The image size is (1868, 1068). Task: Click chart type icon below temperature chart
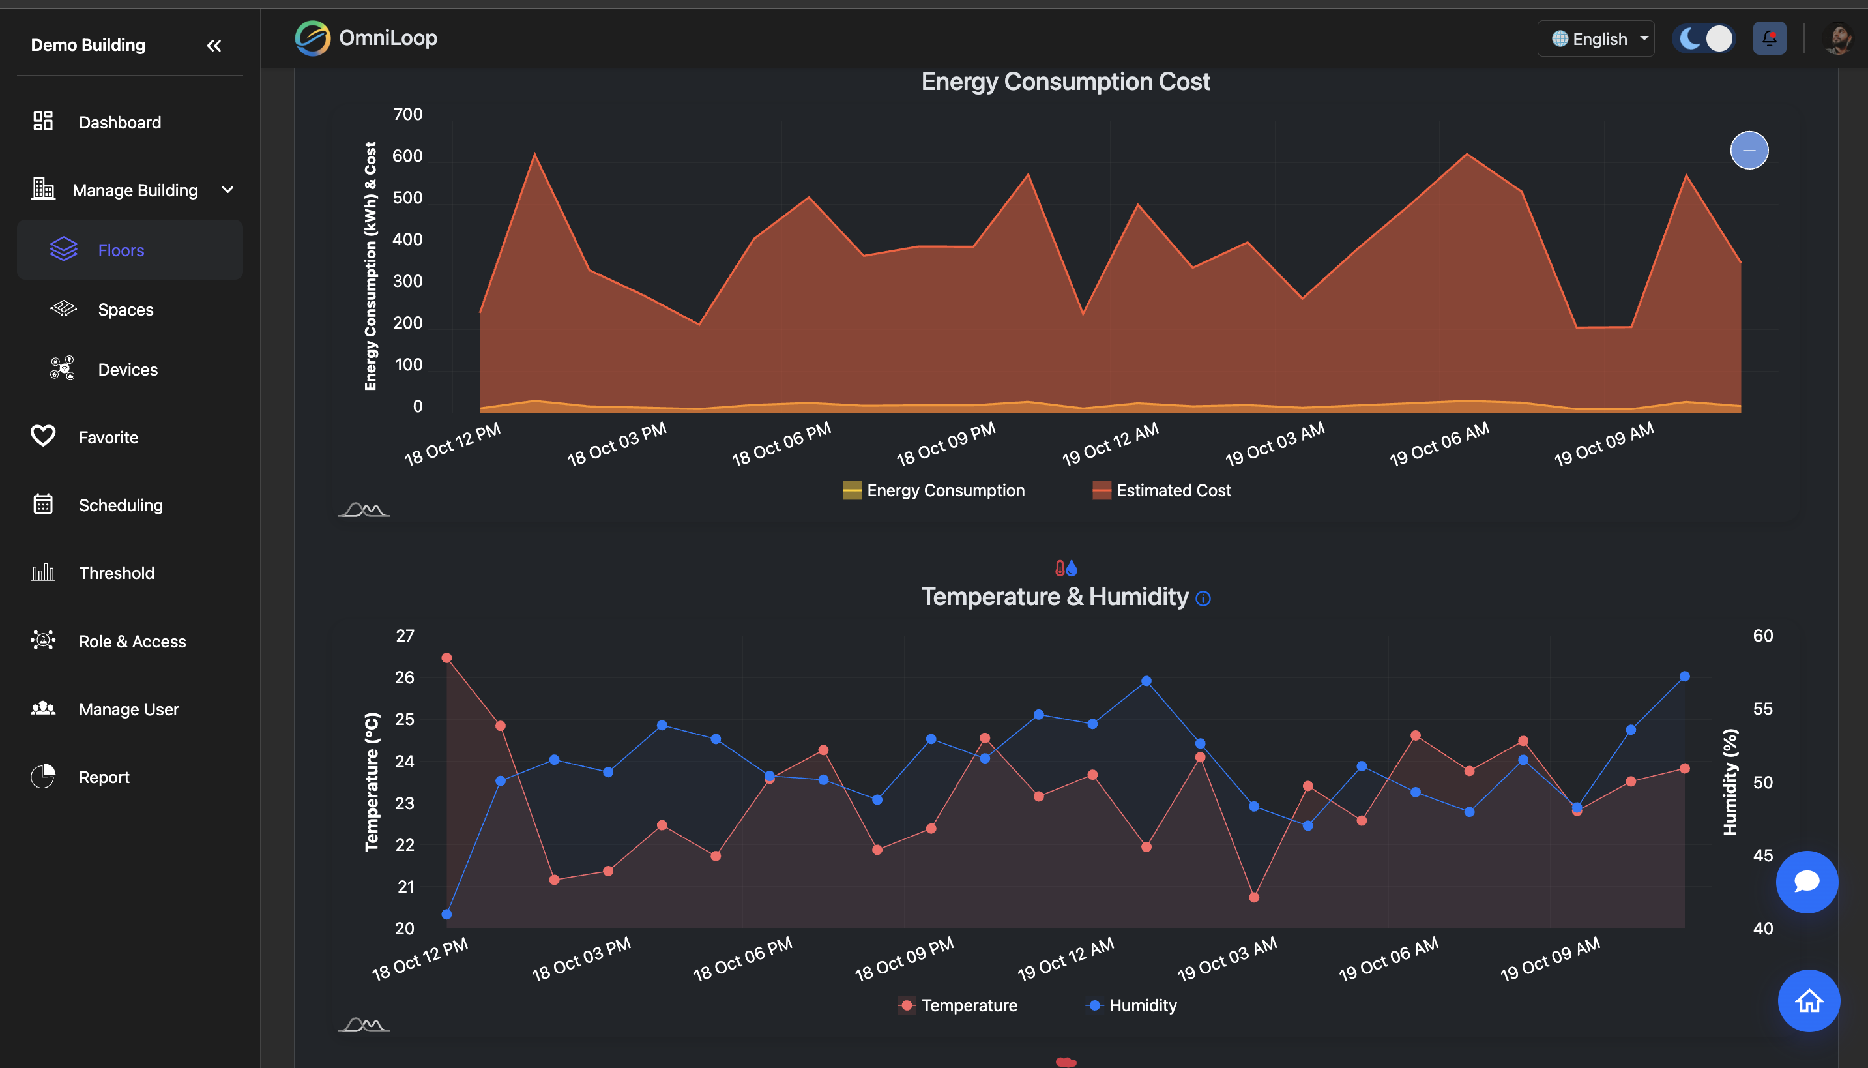[364, 1024]
